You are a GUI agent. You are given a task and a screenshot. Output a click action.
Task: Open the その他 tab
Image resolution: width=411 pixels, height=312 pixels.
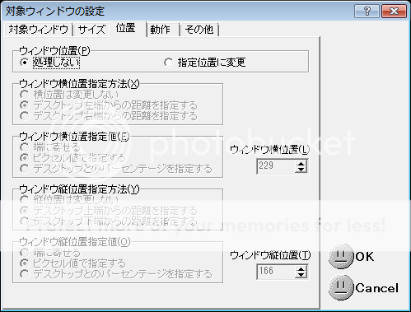point(199,30)
